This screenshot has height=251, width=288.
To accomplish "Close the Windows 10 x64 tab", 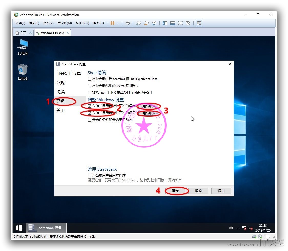I will [x=68, y=33].
